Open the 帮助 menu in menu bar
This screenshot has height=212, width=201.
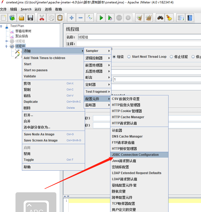[x=58, y=9]
